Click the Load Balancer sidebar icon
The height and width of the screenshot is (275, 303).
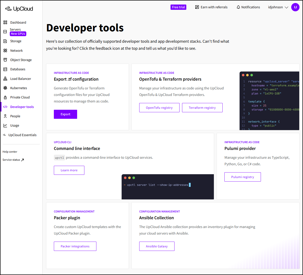5,79
